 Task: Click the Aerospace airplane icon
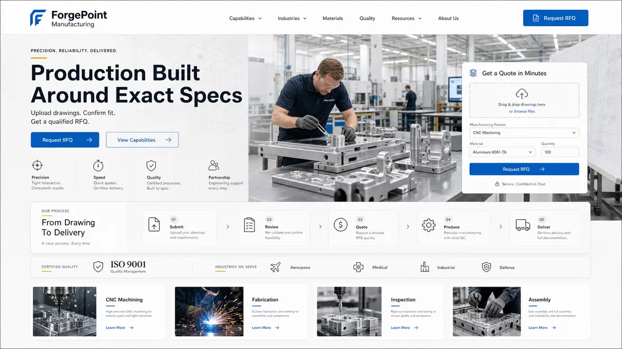(275, 267)
